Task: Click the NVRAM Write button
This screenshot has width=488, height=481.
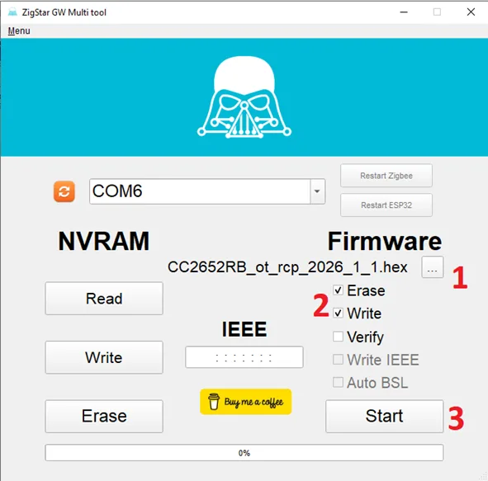Action: tap(104, 357)
